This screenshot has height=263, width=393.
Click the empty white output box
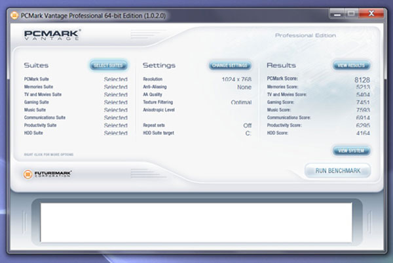196,222
